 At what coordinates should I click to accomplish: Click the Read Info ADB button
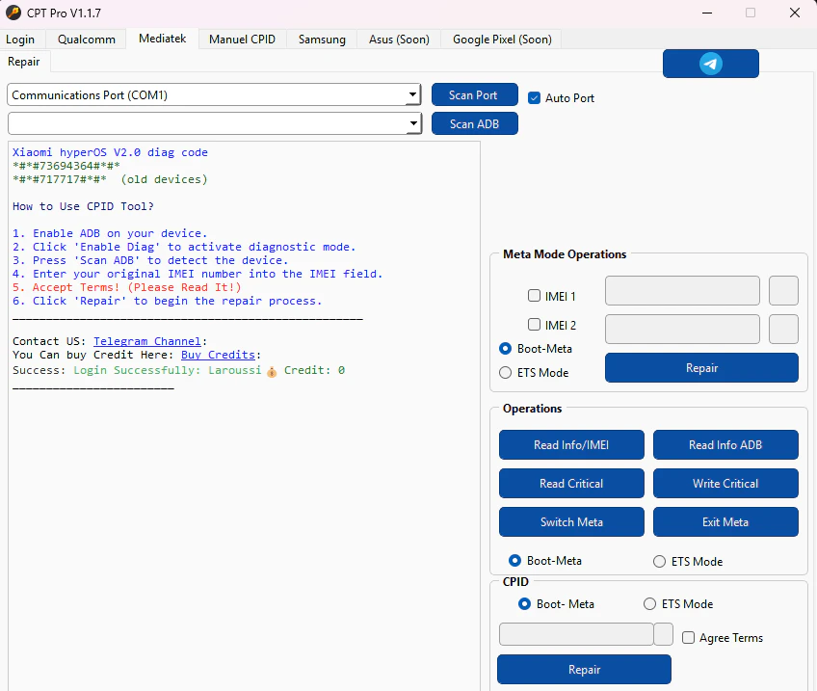(x=725, y=444)
